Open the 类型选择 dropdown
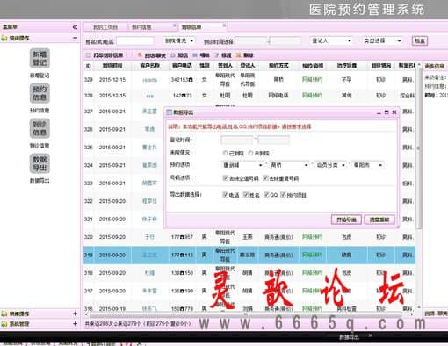The width and height of the screenshot is (448, 346). [x=382, y=40]
